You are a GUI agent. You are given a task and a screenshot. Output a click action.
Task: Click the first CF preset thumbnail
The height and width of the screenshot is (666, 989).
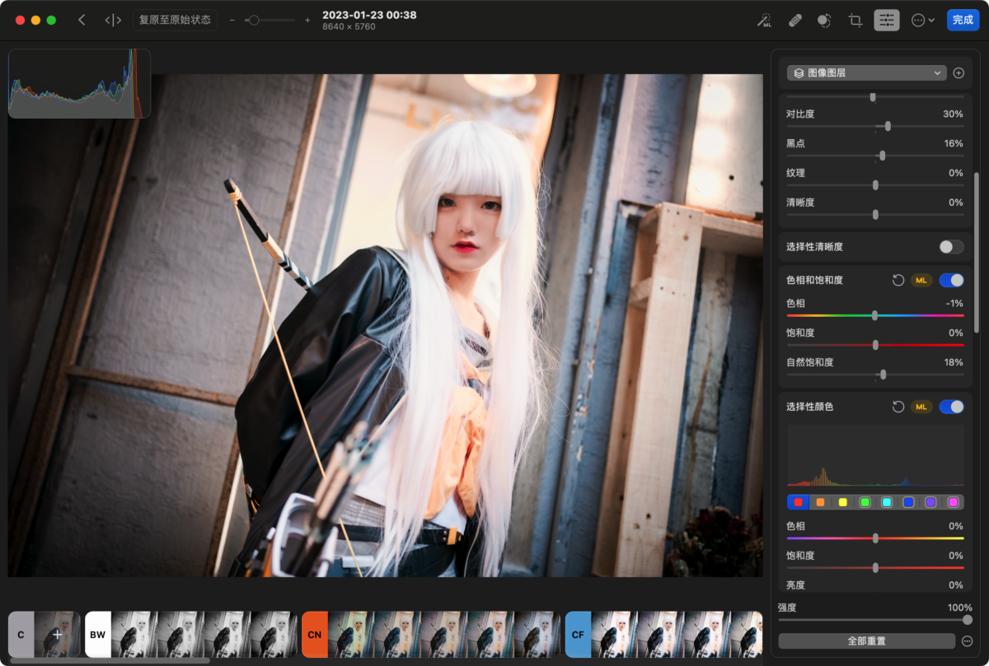pyautogui.click(x=615, y=635)
